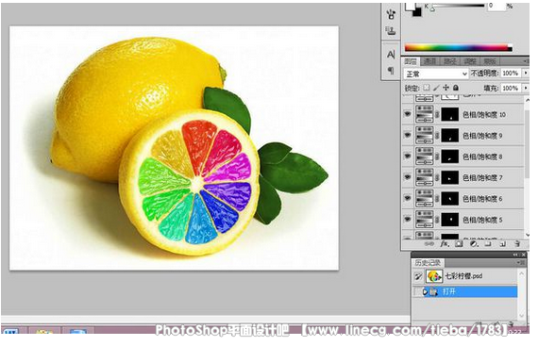Hide the 色相/饱和度 8 layer

408,156
